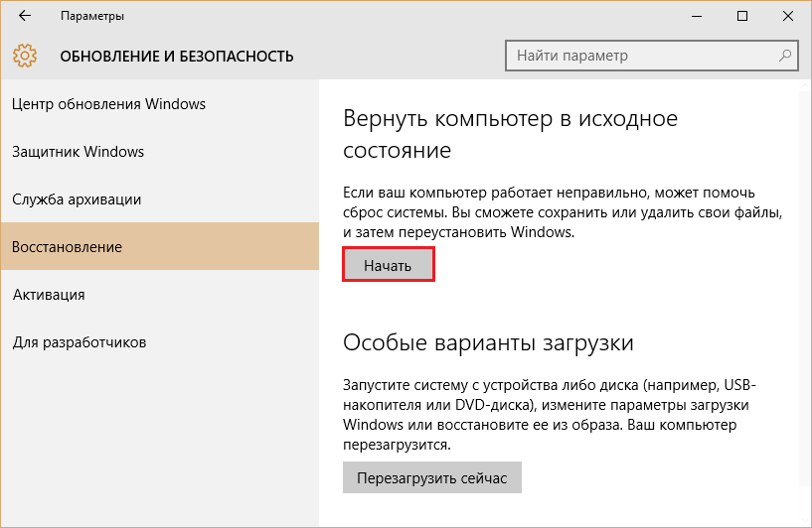Open the Активация section
This screenshot has height=528, width=812.
tap(49, 295)
